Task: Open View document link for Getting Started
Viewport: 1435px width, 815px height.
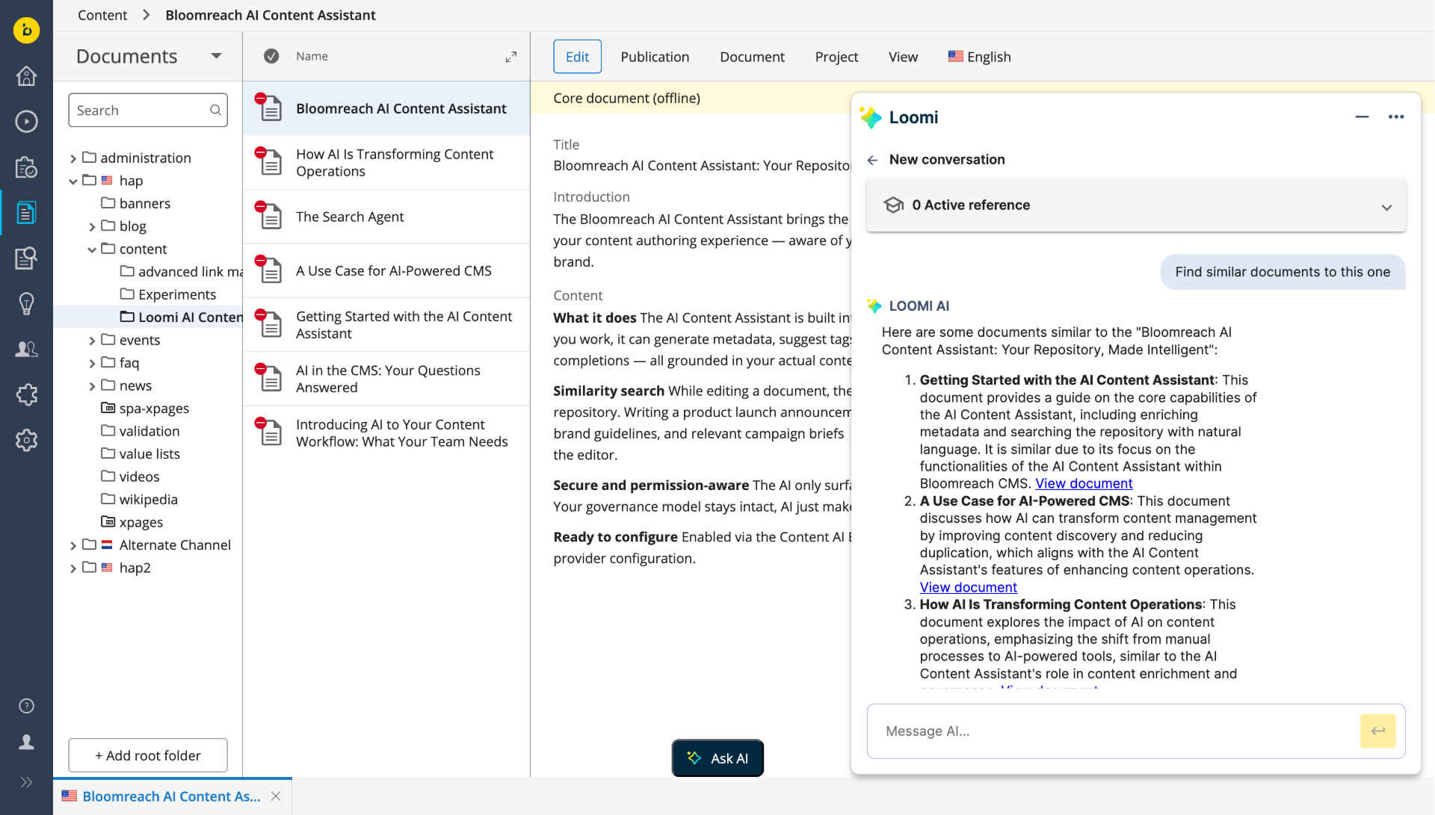Action: point(1083,483)
